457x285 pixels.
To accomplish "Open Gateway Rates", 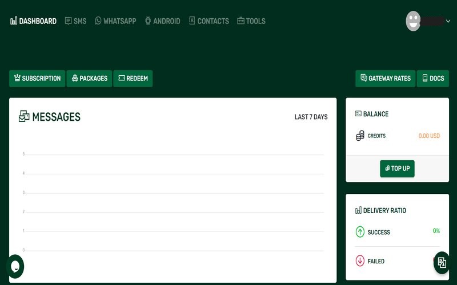I will click(x=386, y=79).
